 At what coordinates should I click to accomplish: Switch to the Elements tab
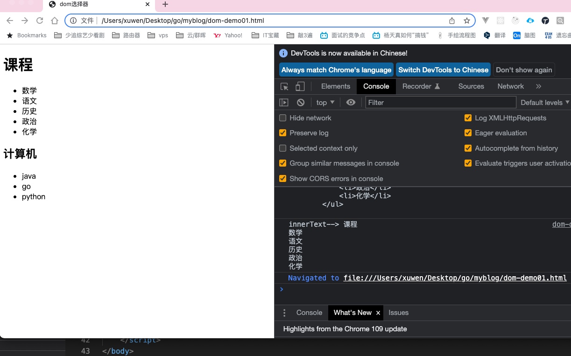336,86
